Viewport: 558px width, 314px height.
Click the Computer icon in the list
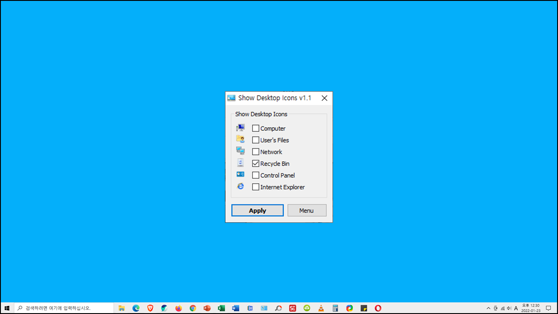240,128
